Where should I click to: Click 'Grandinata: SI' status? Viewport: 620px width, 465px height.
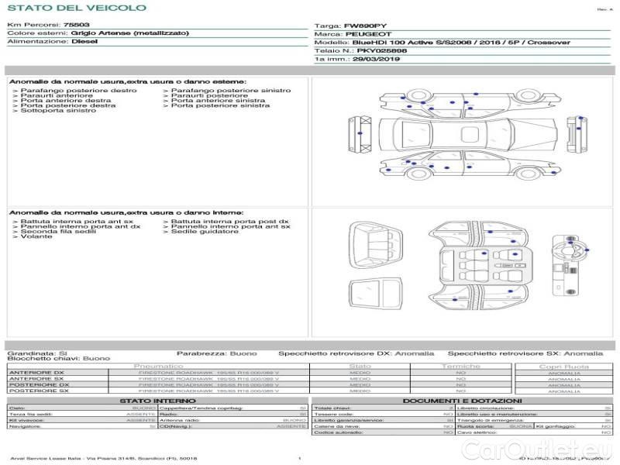[x=37, y=353]
